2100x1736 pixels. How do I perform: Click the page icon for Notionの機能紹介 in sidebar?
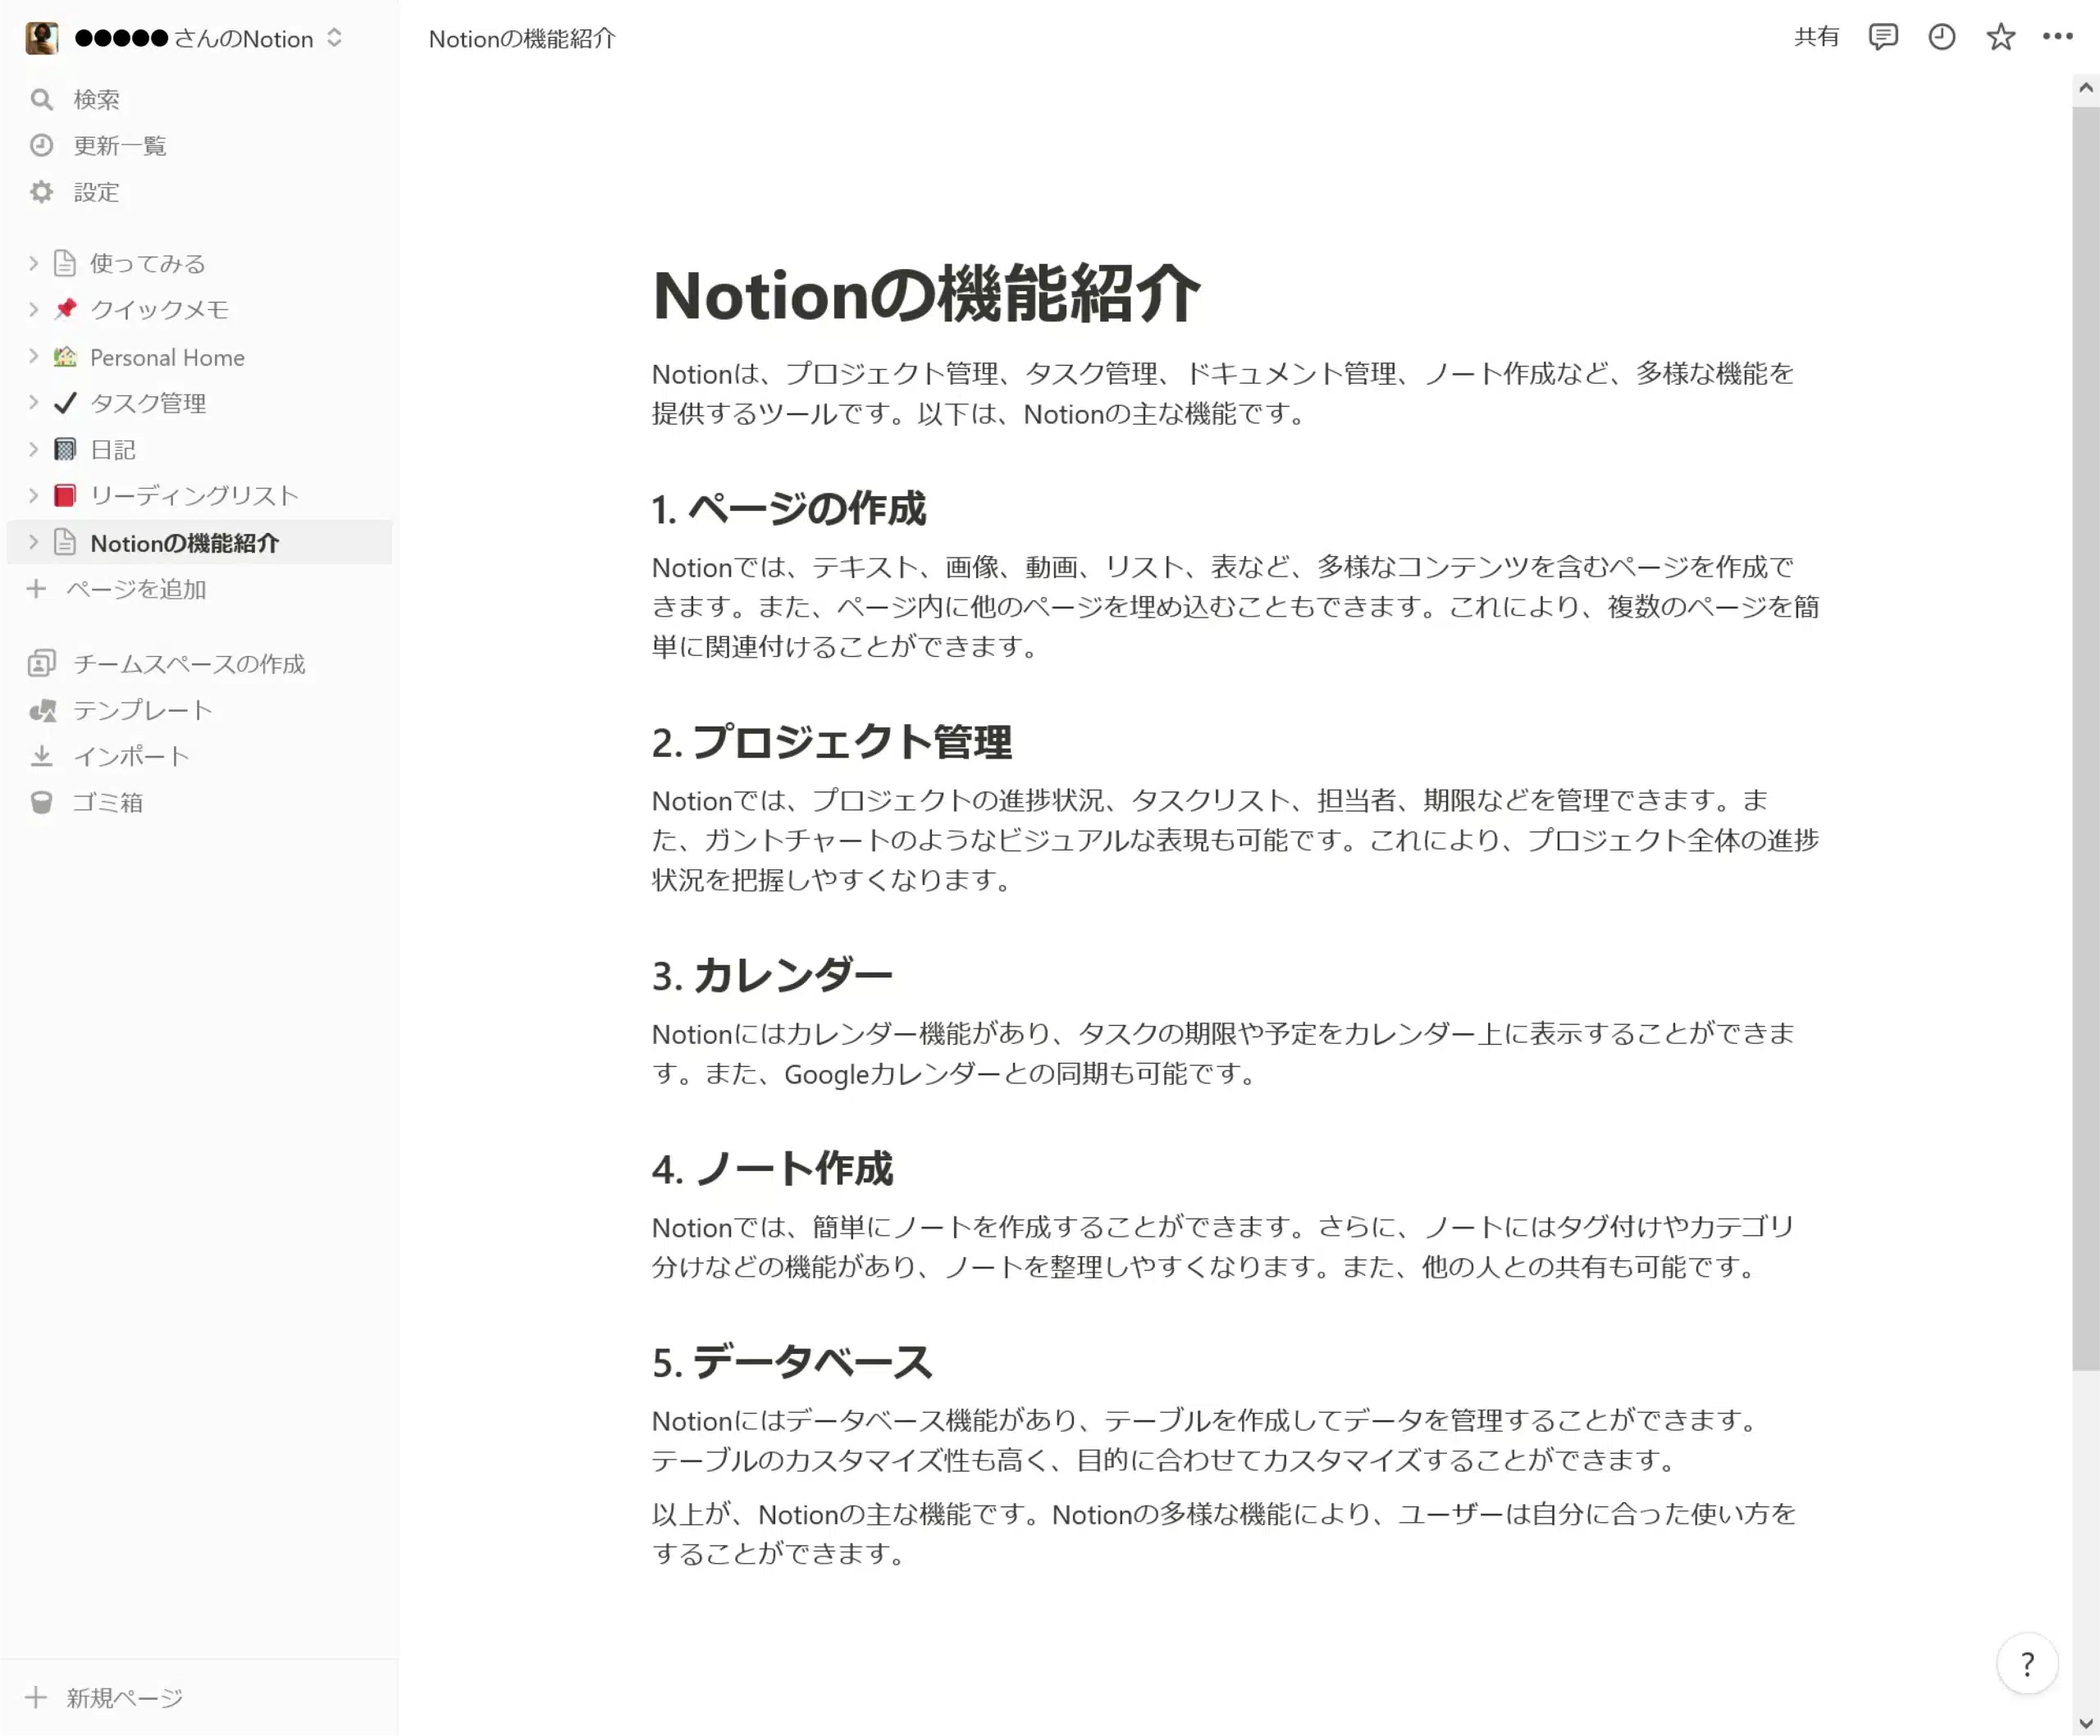(x=65, y=542)
